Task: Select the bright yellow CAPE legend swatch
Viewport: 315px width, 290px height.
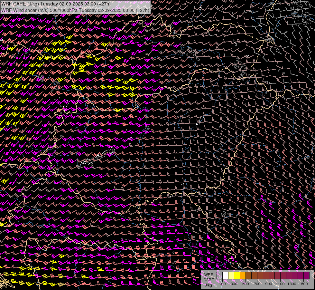Action: click(x=237, y=276)
